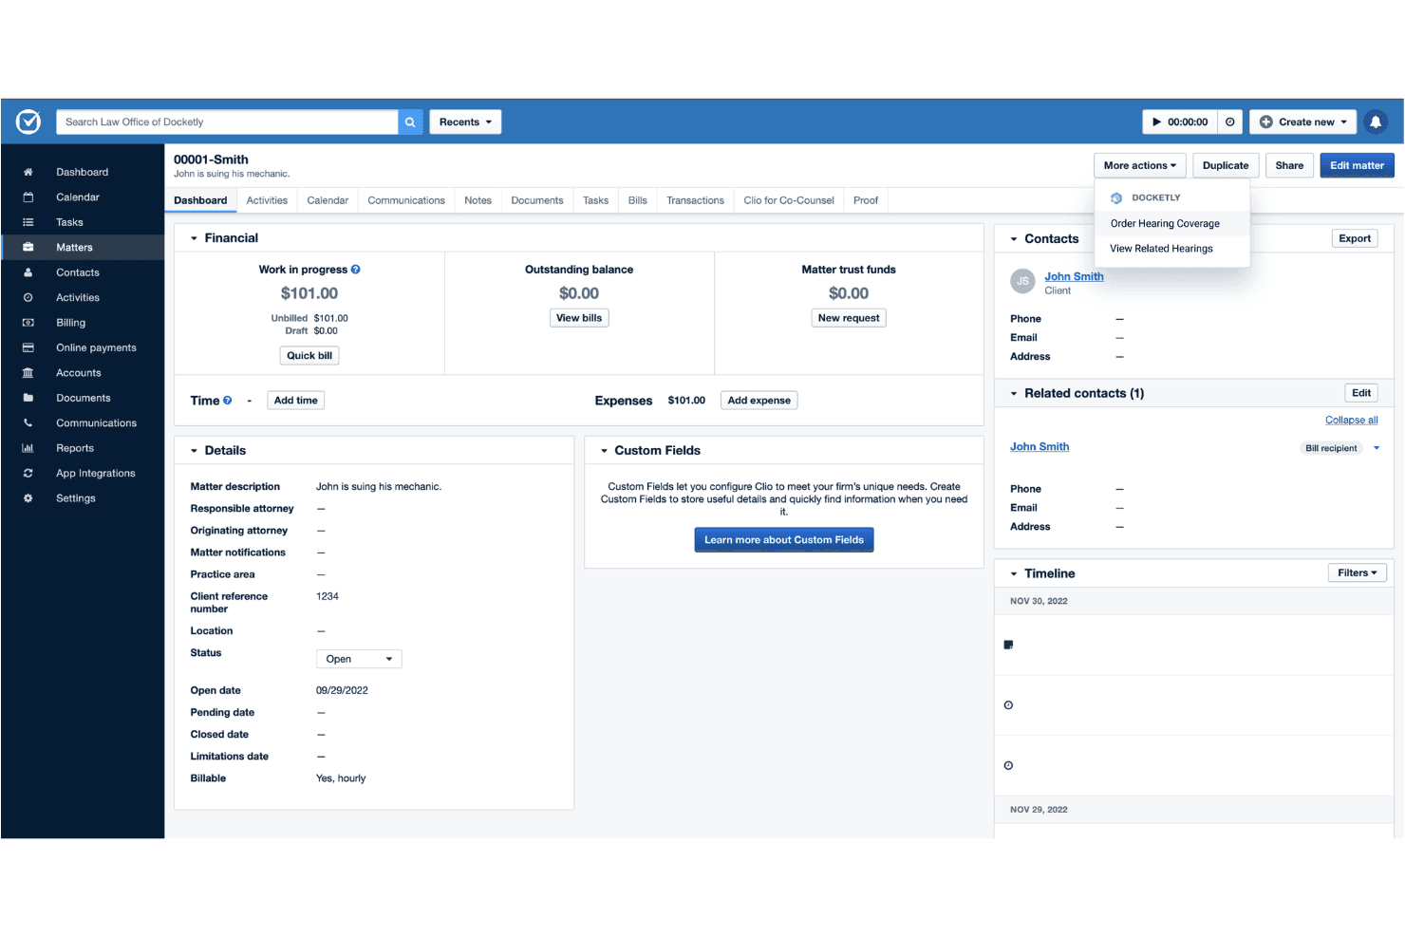Click the Quick bill button
Image resolution: width=1405 pixels, height=937 pixels.
click(309, 356)
